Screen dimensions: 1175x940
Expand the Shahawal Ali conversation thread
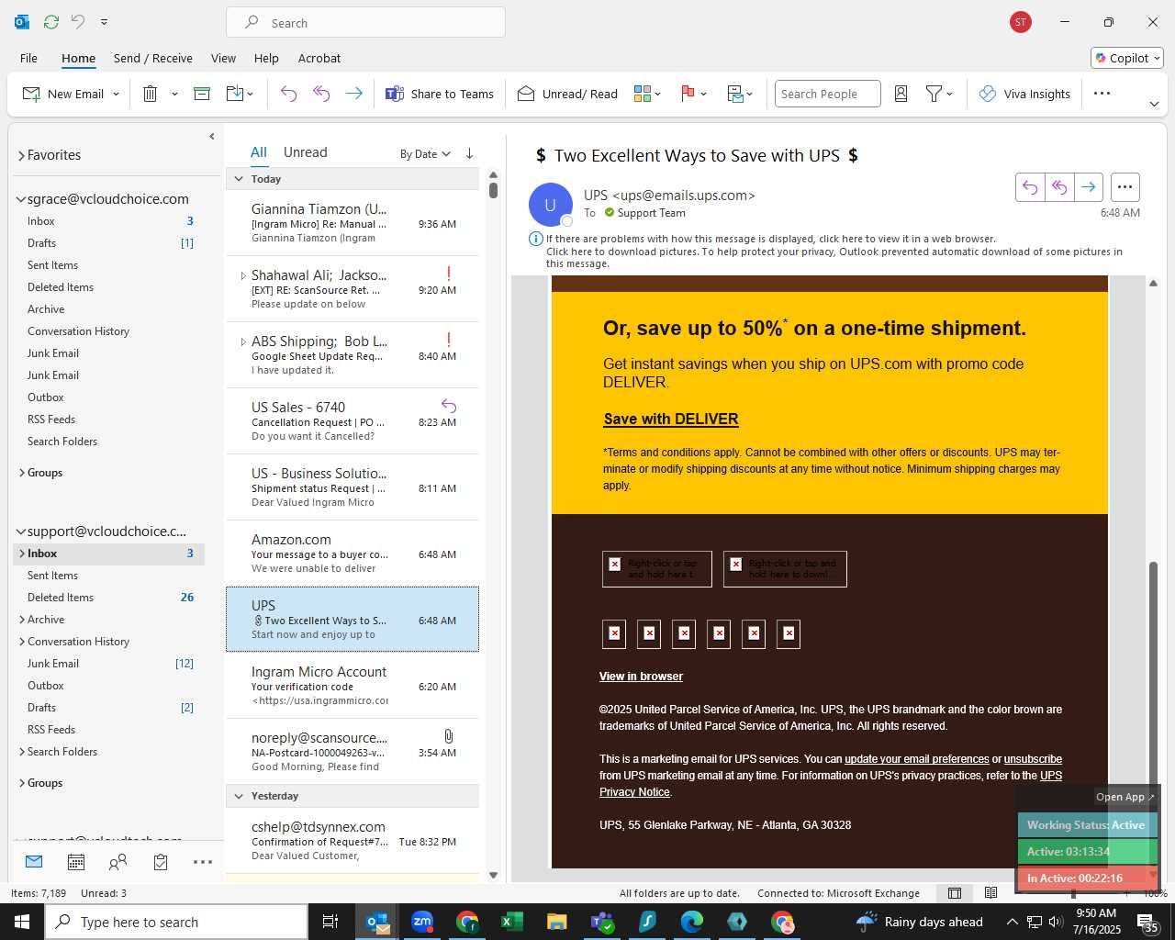tap(243, 275)
